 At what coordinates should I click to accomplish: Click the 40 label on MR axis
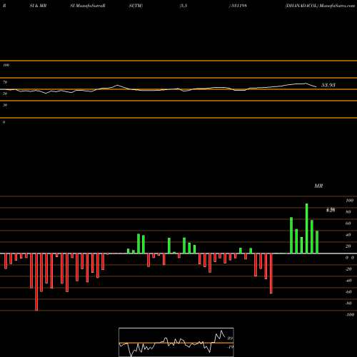pos(348,235)
